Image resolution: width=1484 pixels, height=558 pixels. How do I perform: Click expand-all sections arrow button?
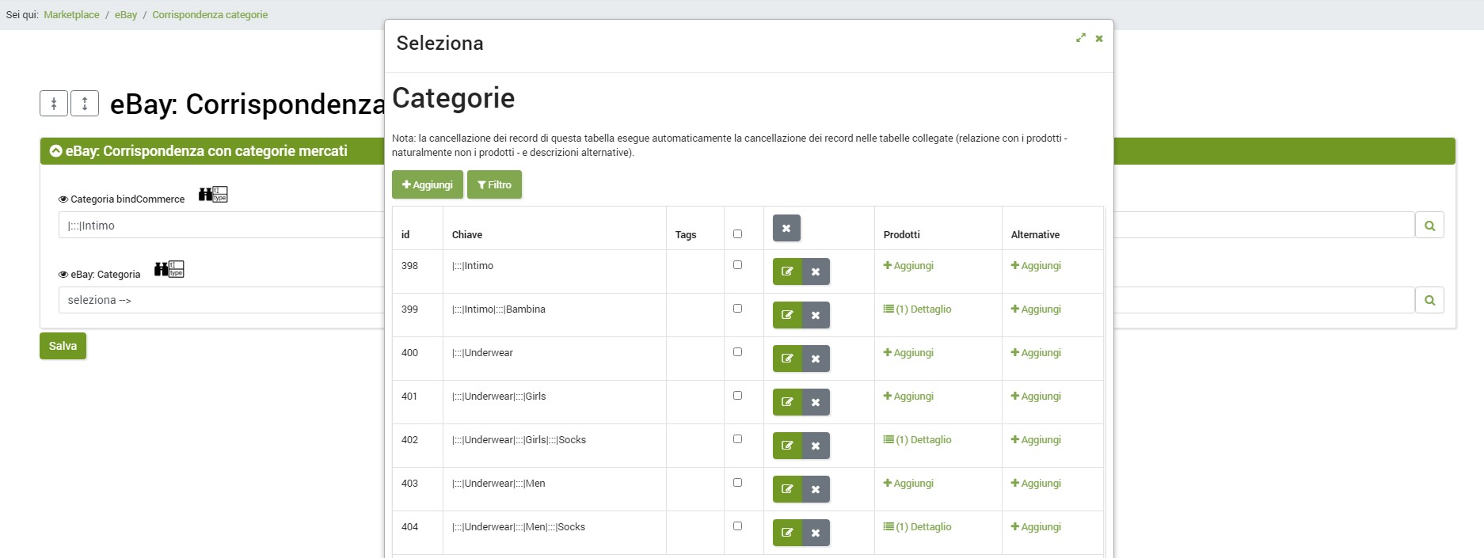click(x=85, y=103)
